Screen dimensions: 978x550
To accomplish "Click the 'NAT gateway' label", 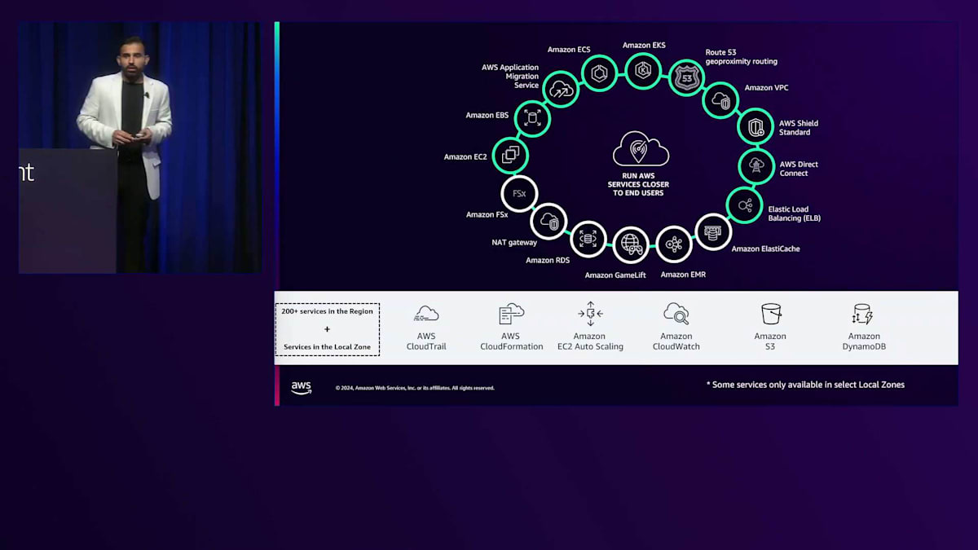I will 514,242.
